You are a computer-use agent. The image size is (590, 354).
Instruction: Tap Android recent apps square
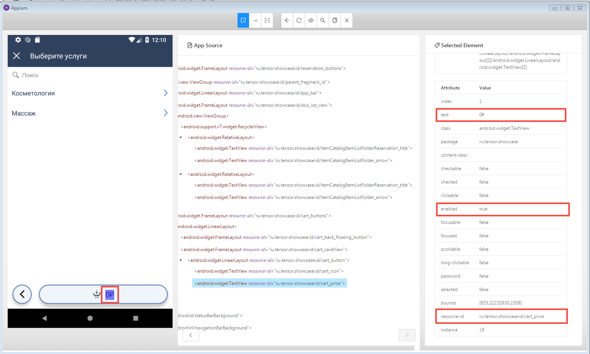[x=136, y=318]
